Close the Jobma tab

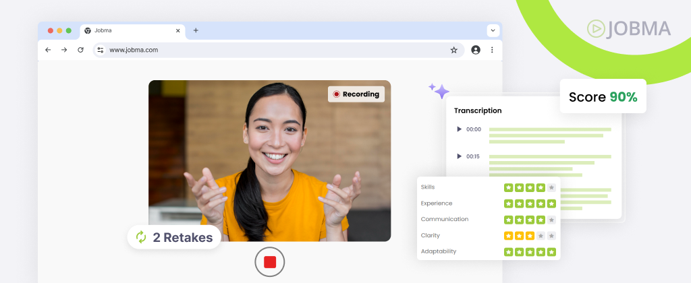[x=178, y=31]
